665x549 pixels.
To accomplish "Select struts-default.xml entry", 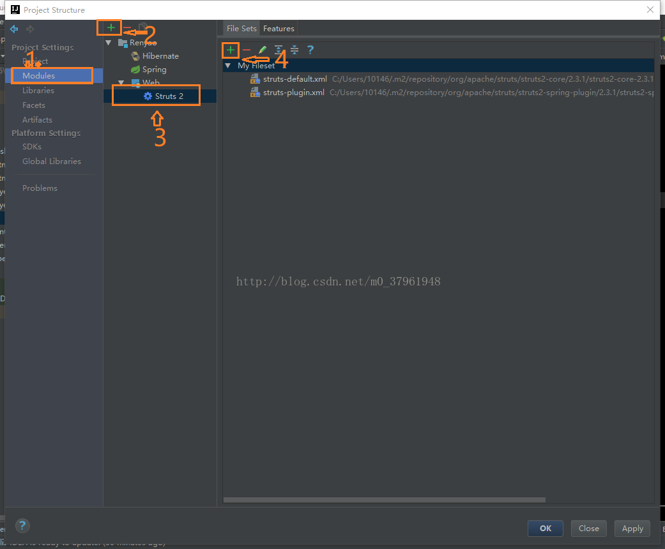I will point(294,79).
